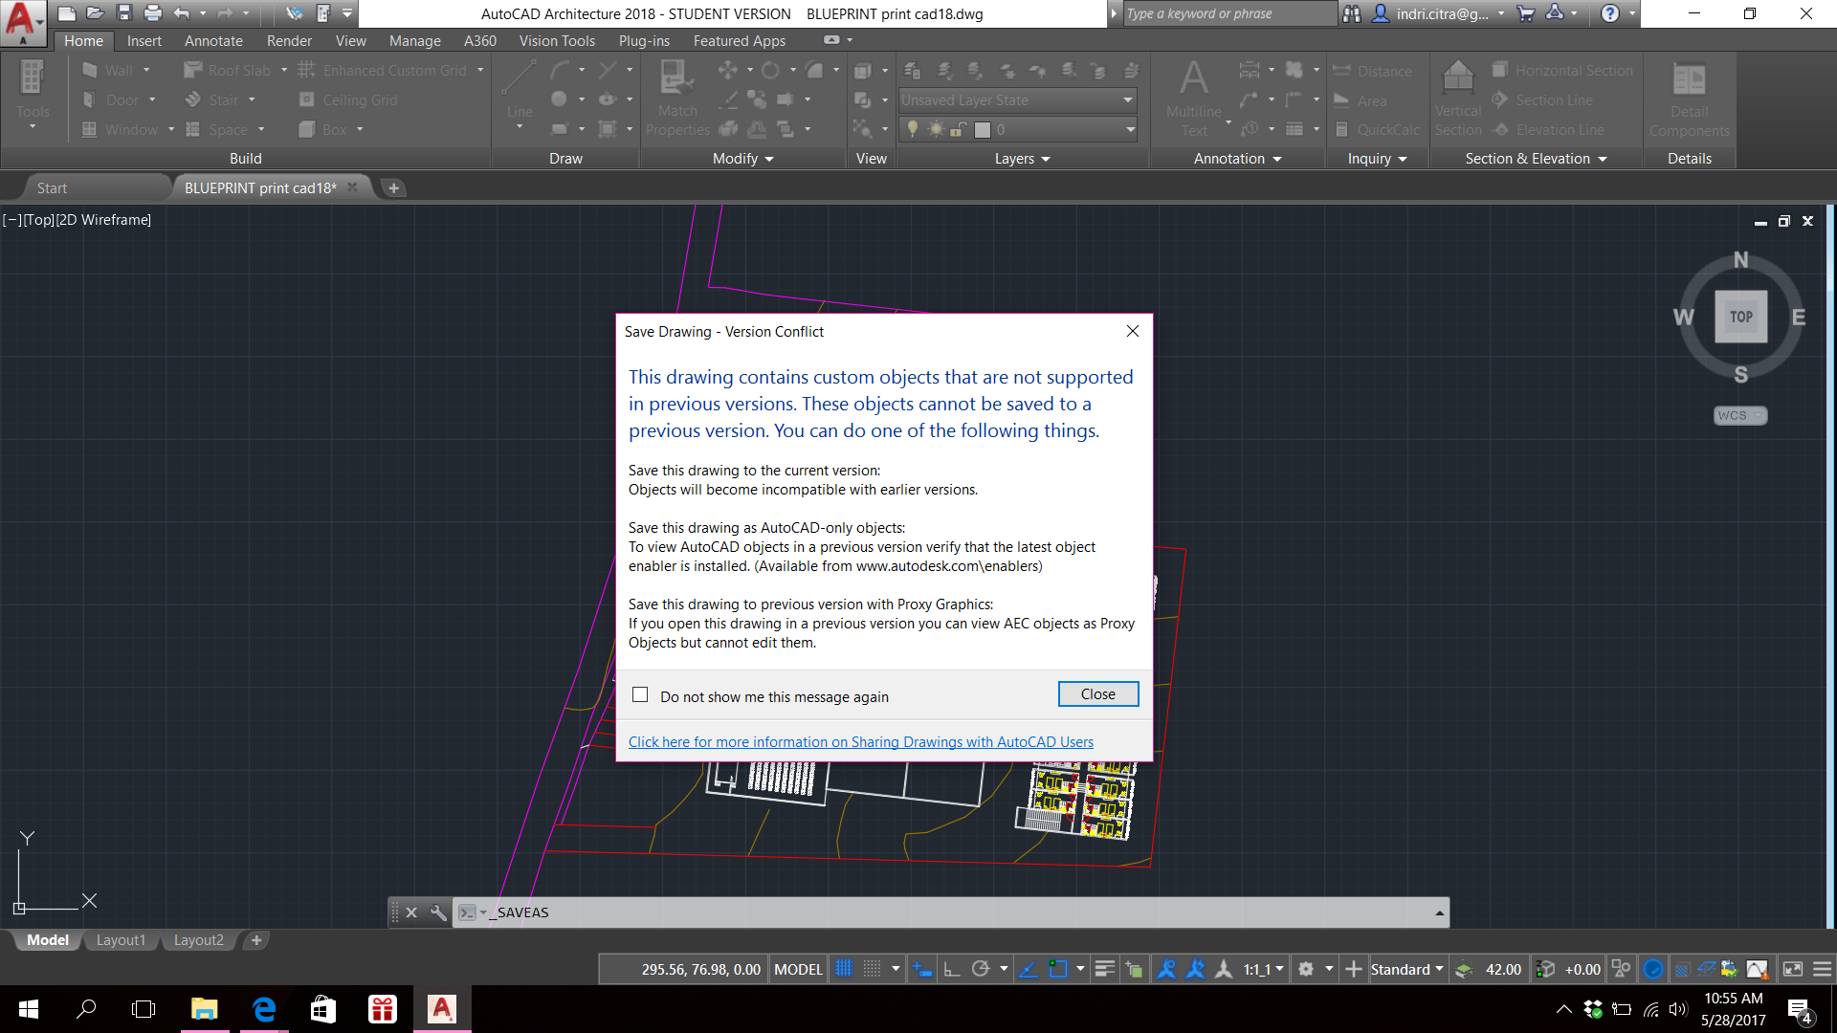
Task: Open the AutoCAD application menu button
Action: click(23, 23)
